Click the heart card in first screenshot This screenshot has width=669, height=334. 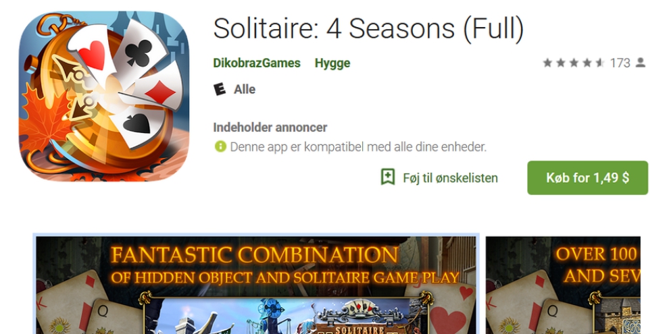coord(444,309)
